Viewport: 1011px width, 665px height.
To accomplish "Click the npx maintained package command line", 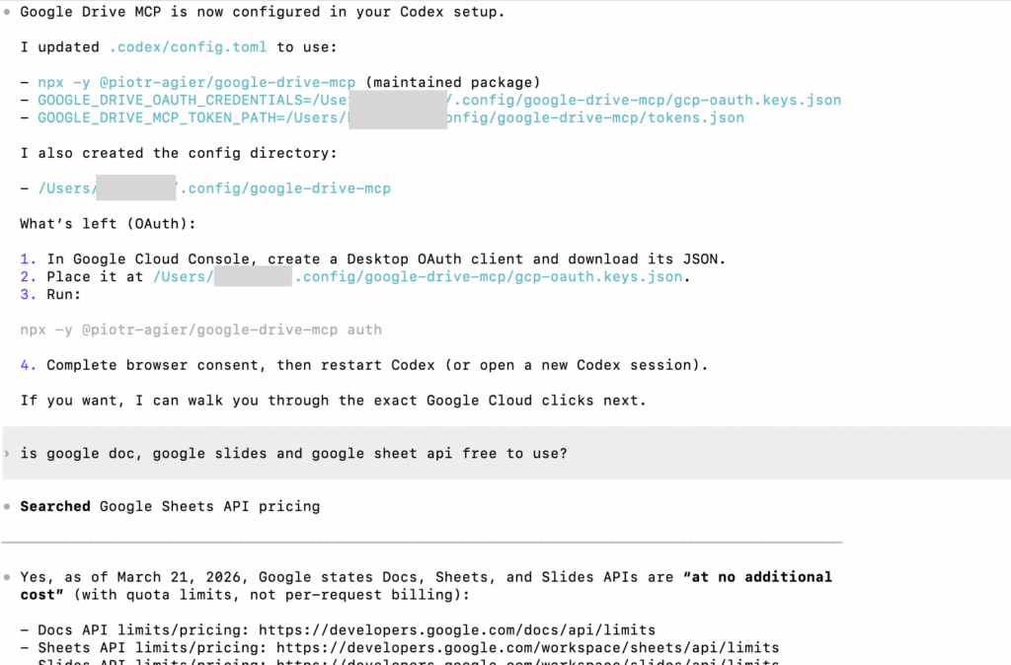I will [x=196, y=83].
